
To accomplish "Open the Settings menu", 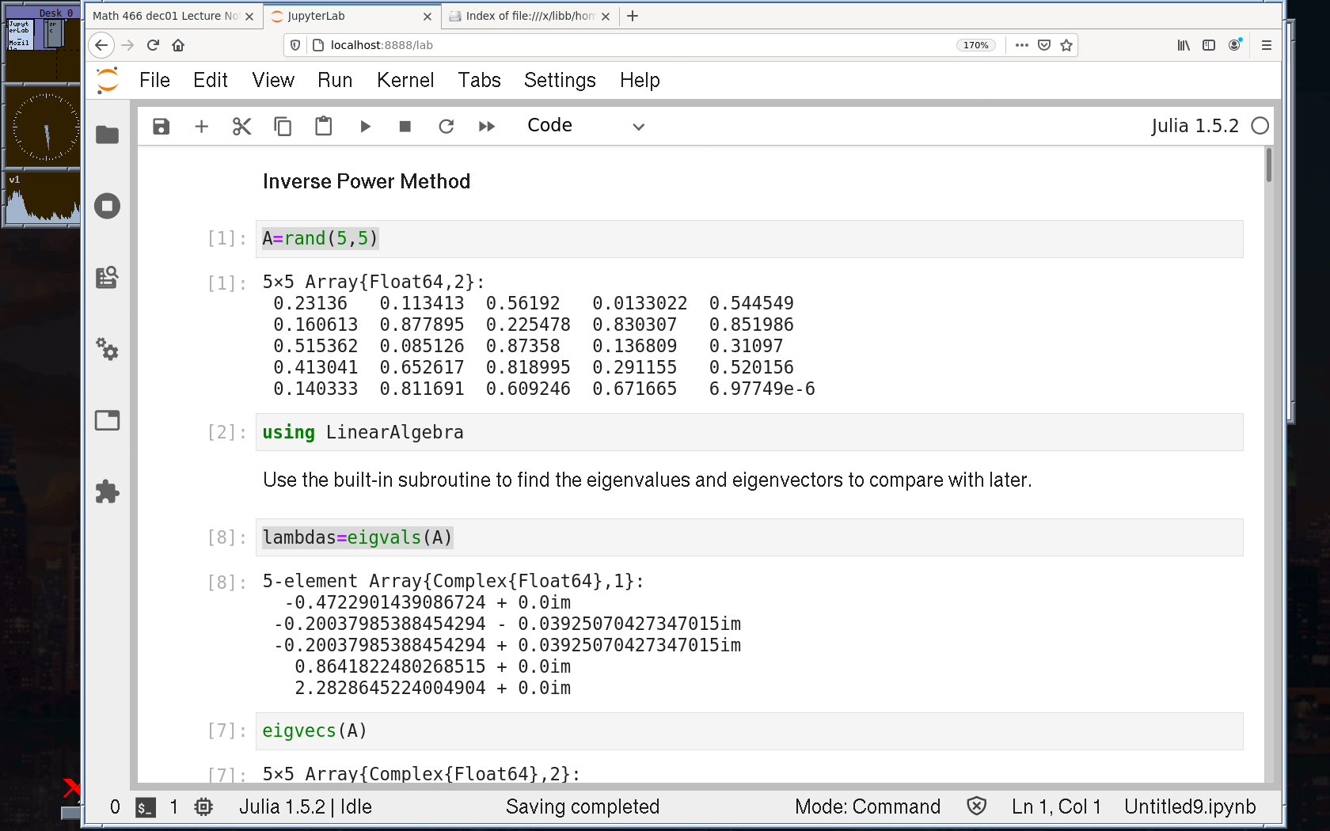I will pos(559,80).
